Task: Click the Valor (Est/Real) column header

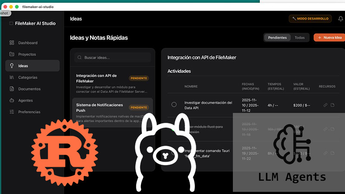Action: click(x=301, y=87)
